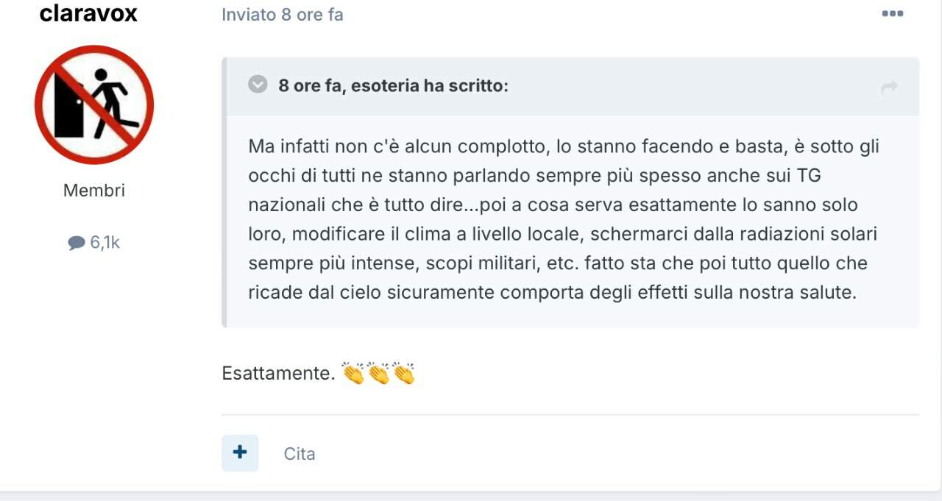The image size is (942, 501).
Task: Add this post to multi-quote with the plus button
Action: coord(240,452)
